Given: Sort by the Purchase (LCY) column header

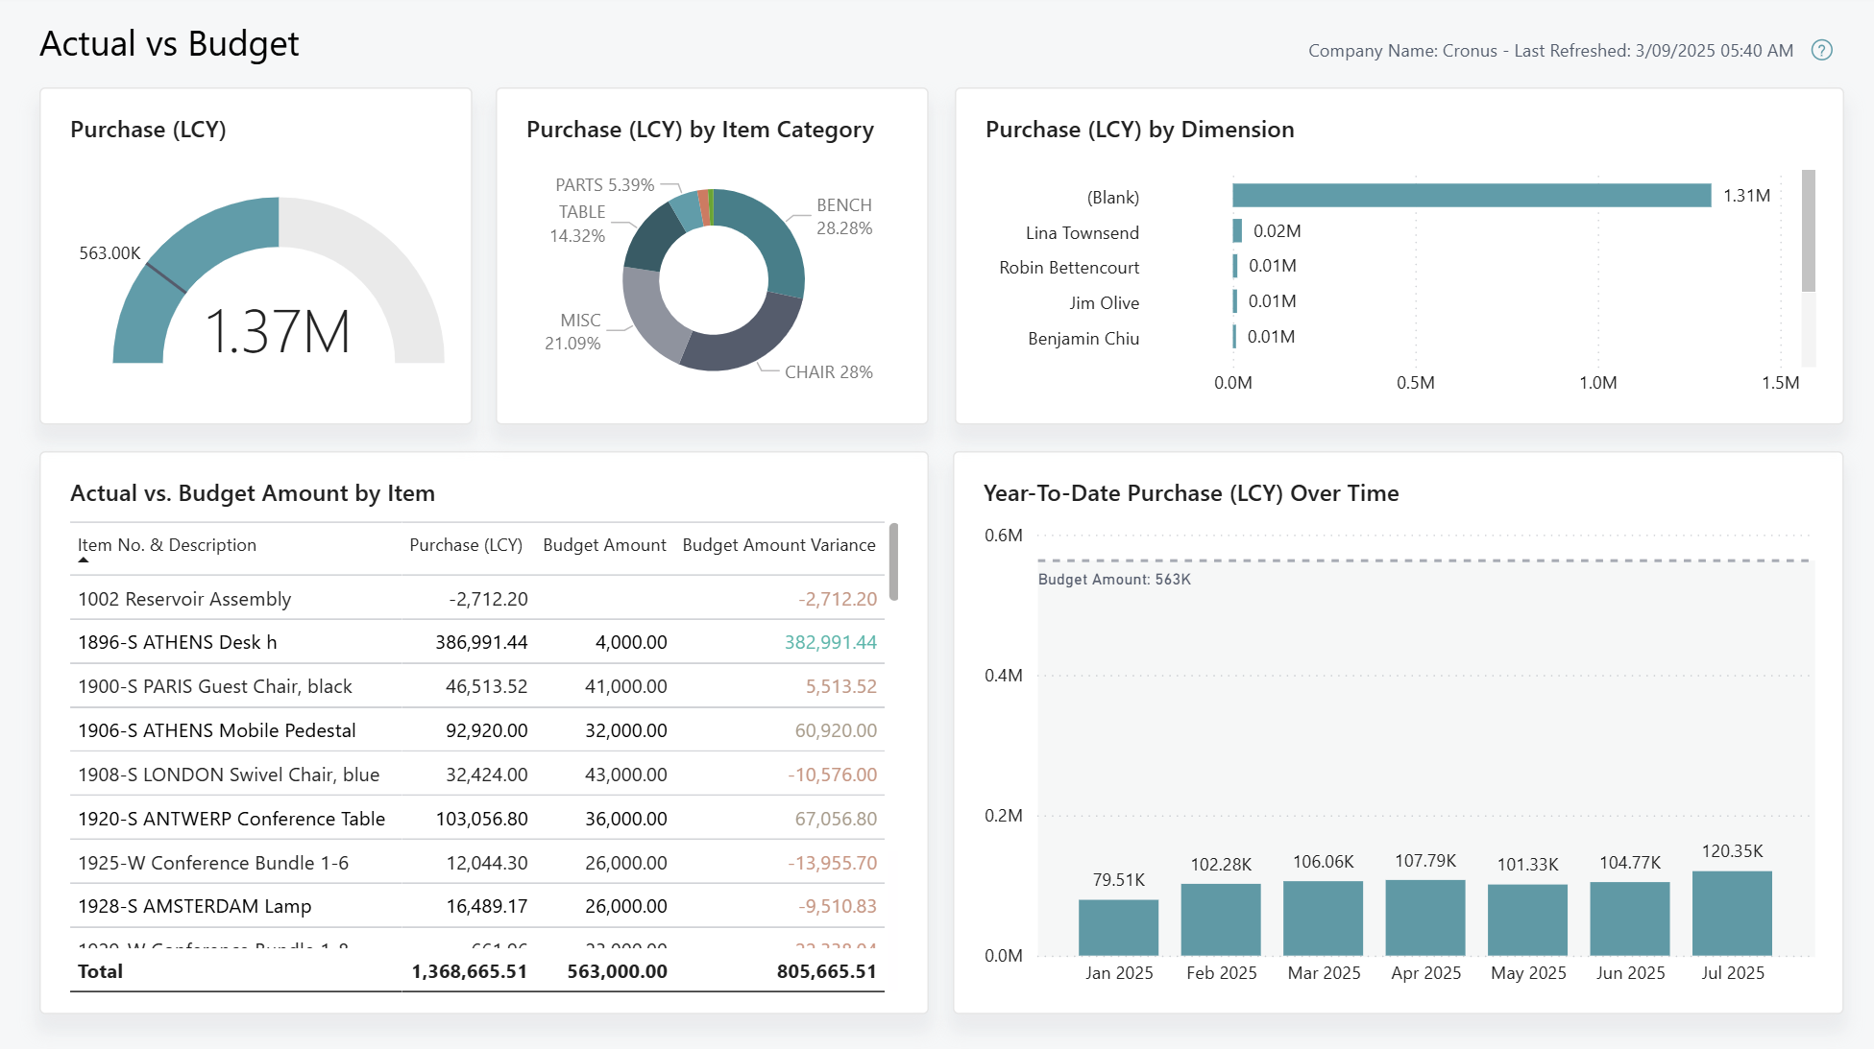Looking at the screenshot, I should (467, 544).
